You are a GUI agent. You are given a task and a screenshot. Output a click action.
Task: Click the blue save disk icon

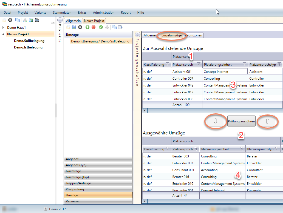tap(74, 27)
